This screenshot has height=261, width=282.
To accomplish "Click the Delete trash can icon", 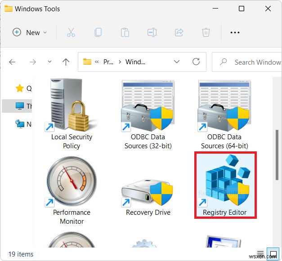I will click(206, 32).
